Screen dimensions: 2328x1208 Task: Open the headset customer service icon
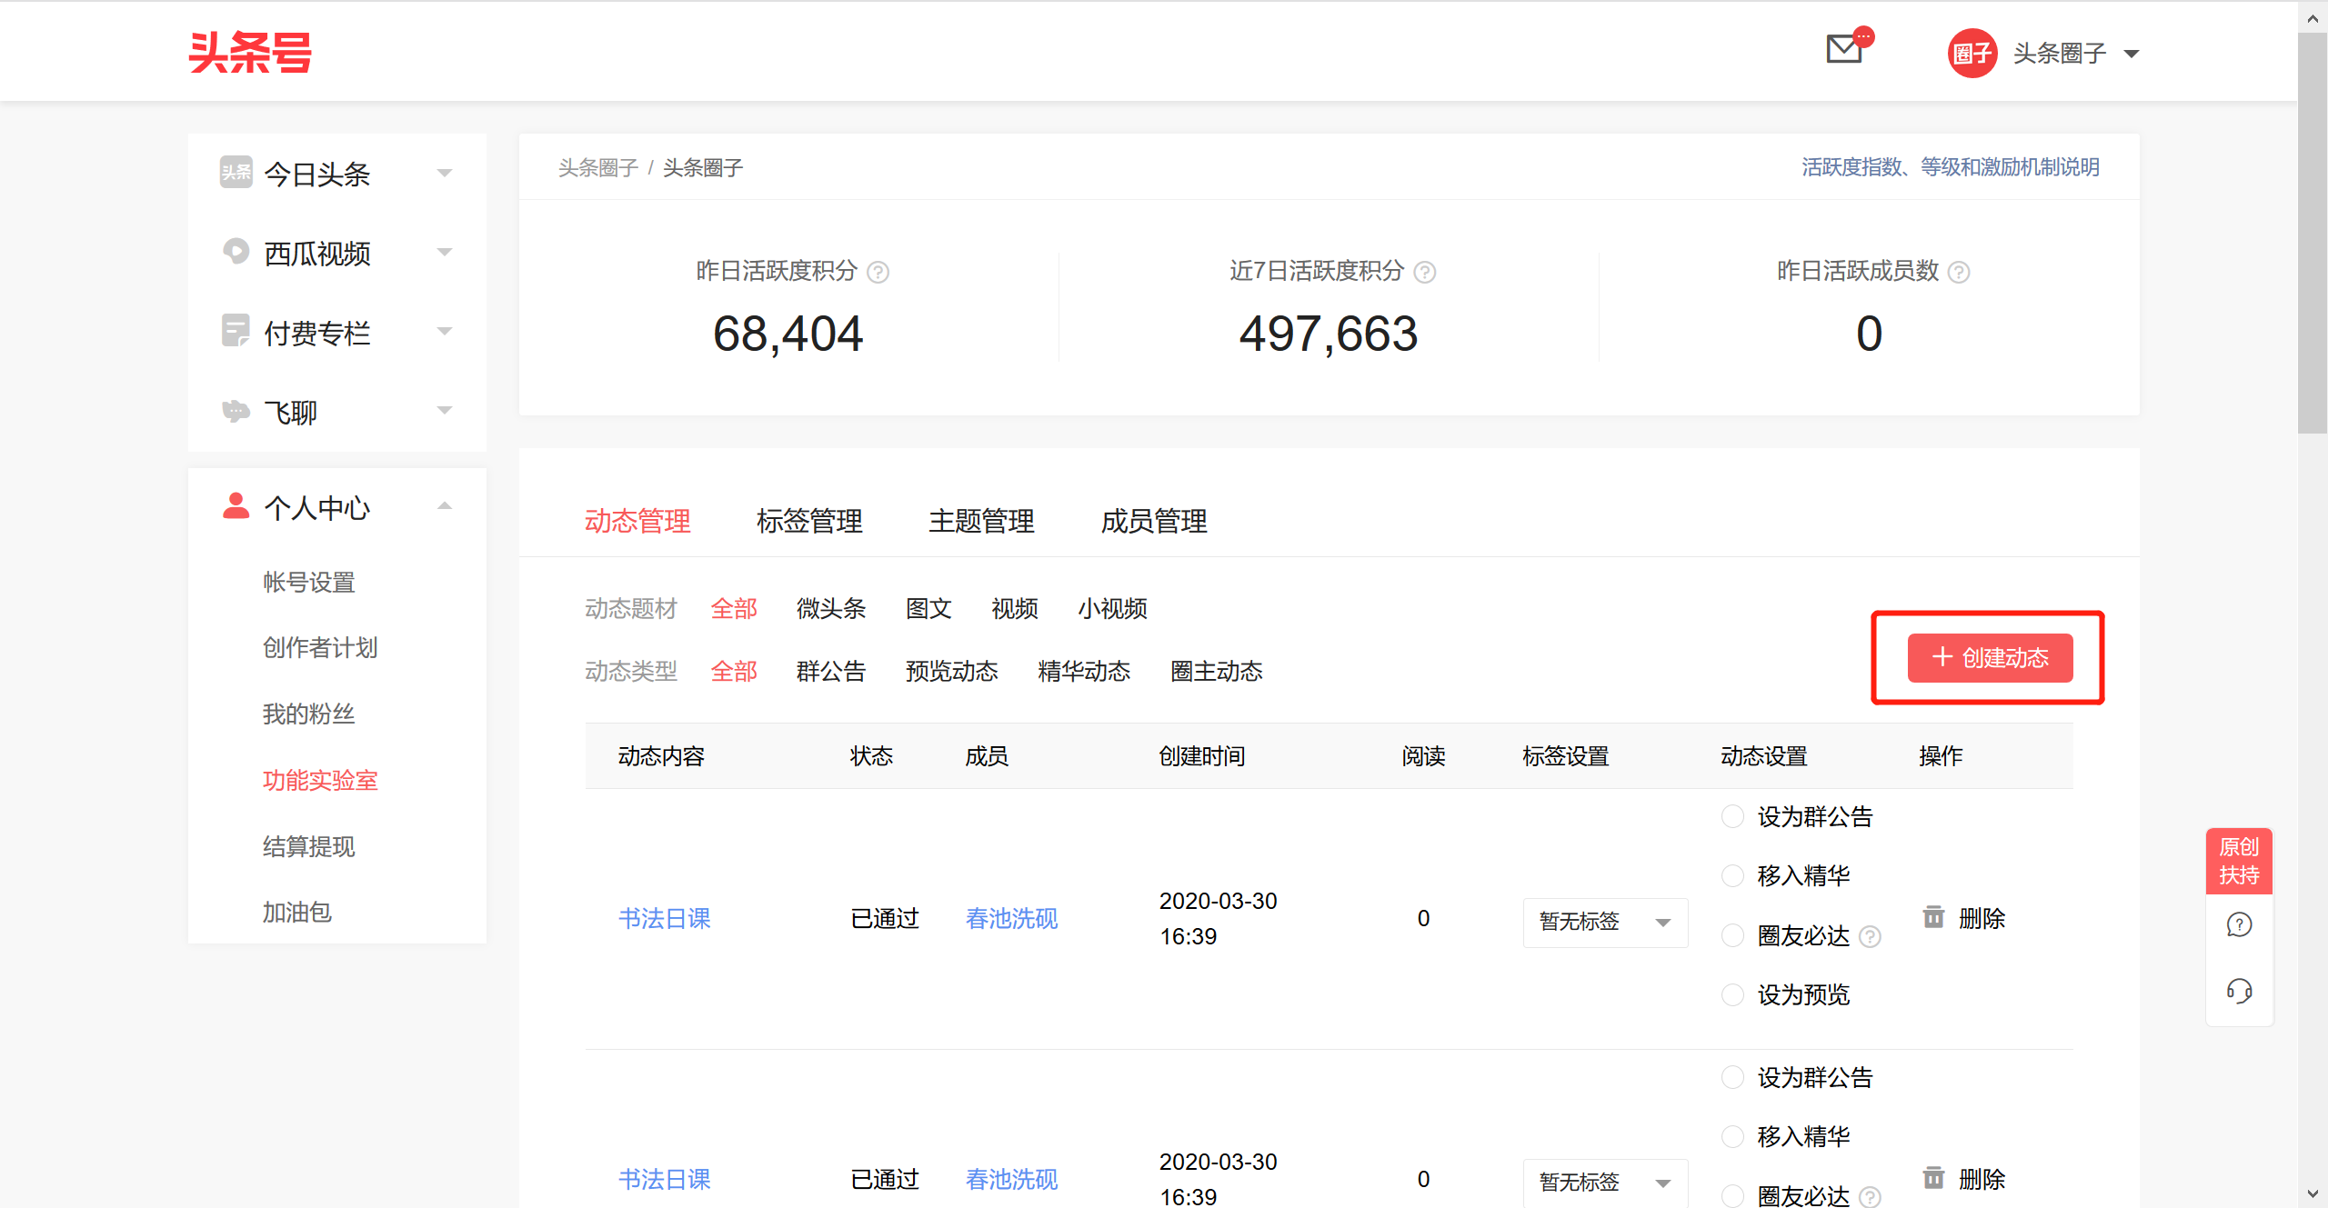click(x=2239, y=991)
